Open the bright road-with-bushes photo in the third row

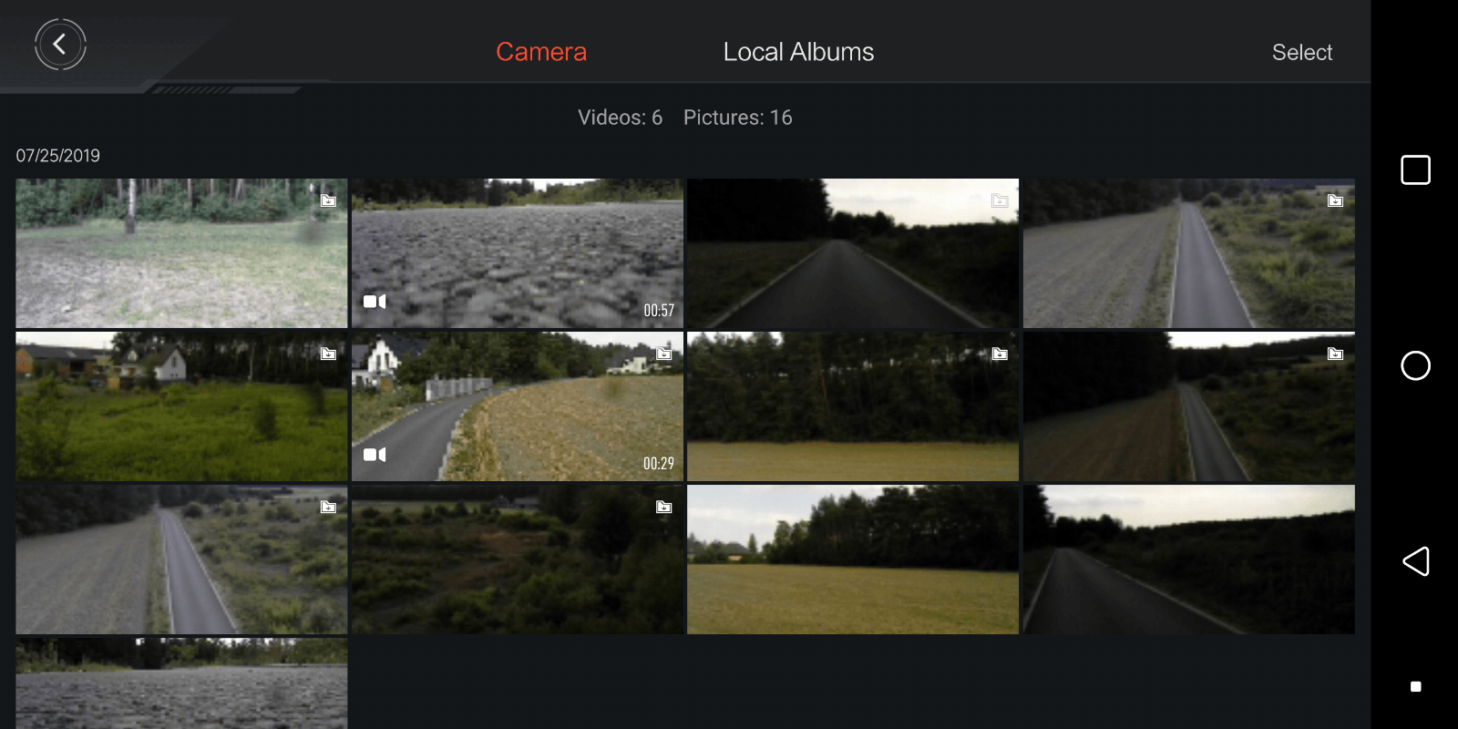[x=181, y=560]
